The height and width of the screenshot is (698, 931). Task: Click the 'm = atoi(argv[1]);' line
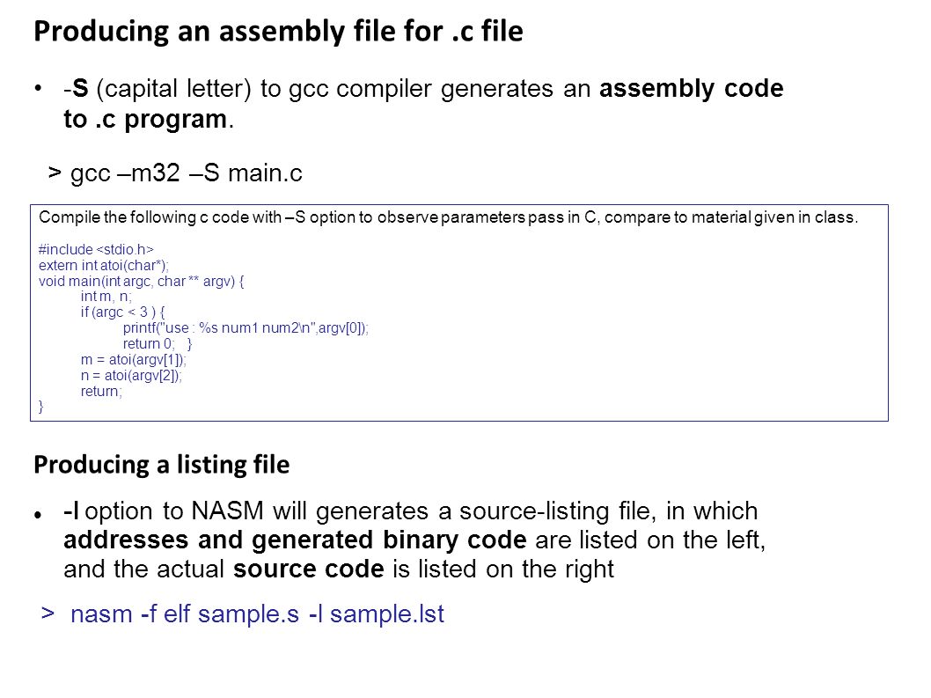coord(134,359)
